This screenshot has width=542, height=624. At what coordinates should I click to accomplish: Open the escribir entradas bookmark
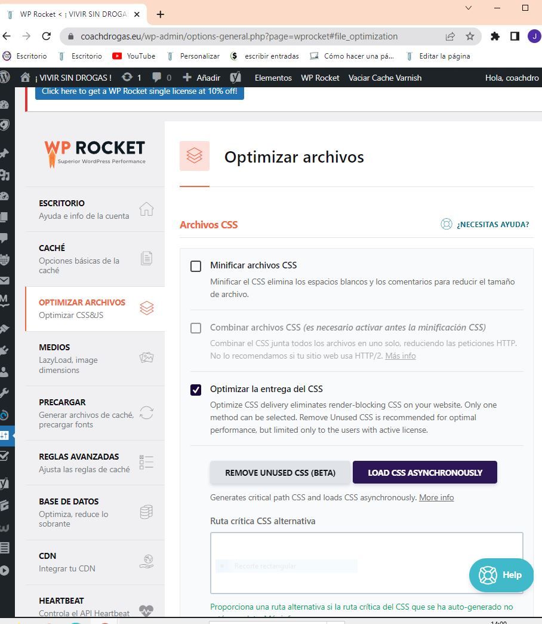[x=264, y=56]
